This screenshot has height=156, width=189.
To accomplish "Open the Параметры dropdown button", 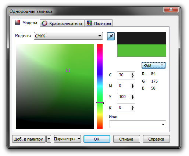I will (67, 139).
